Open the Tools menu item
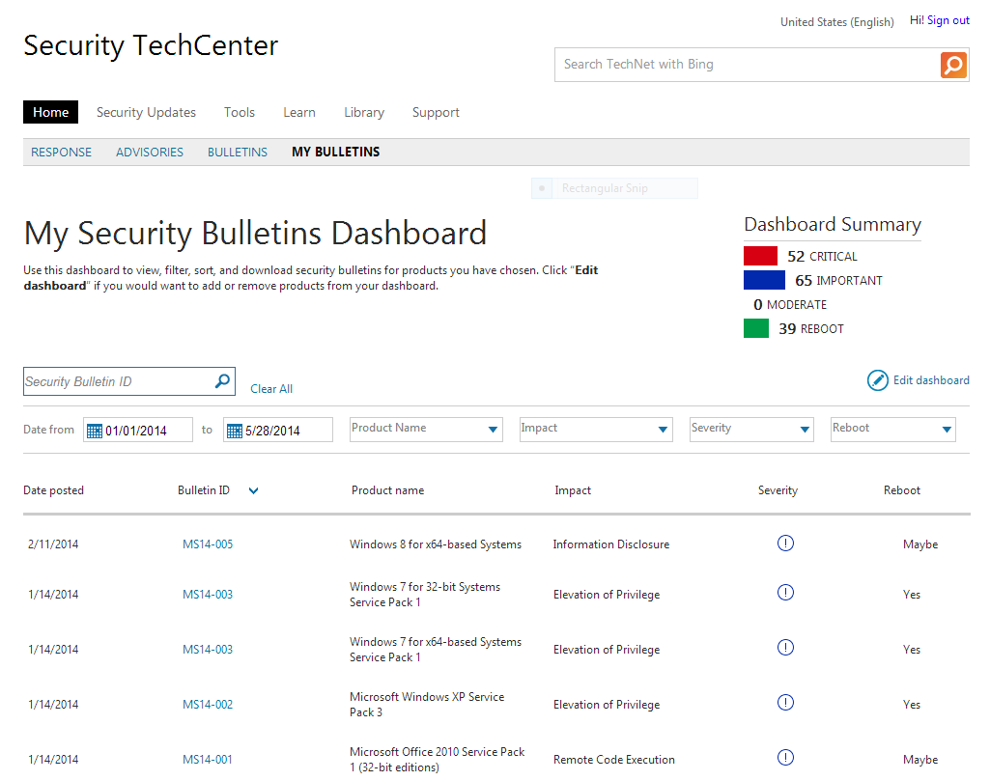 click(x=240, y=112)
